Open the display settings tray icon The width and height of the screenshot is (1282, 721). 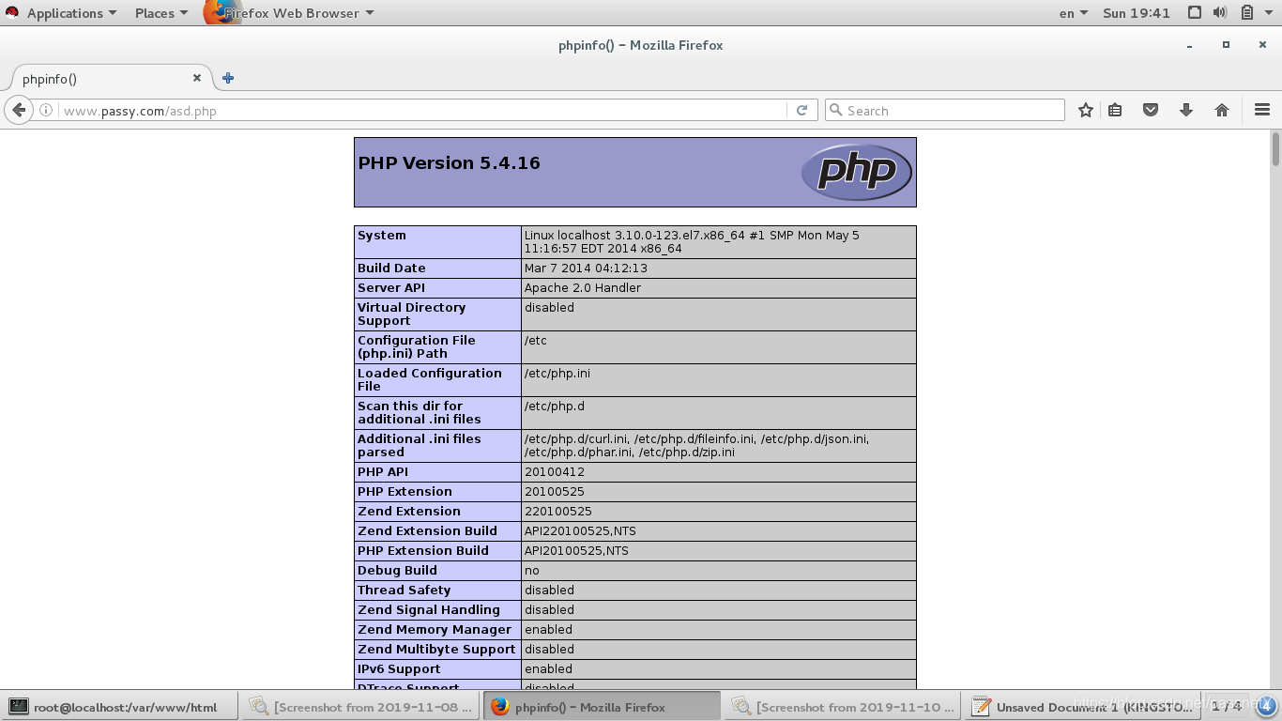tap(1194, 12)
